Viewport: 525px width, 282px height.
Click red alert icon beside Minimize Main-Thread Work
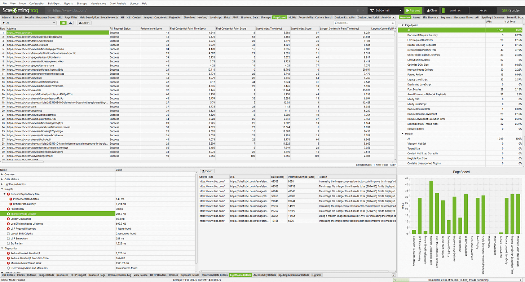click(x=8, y=263)
